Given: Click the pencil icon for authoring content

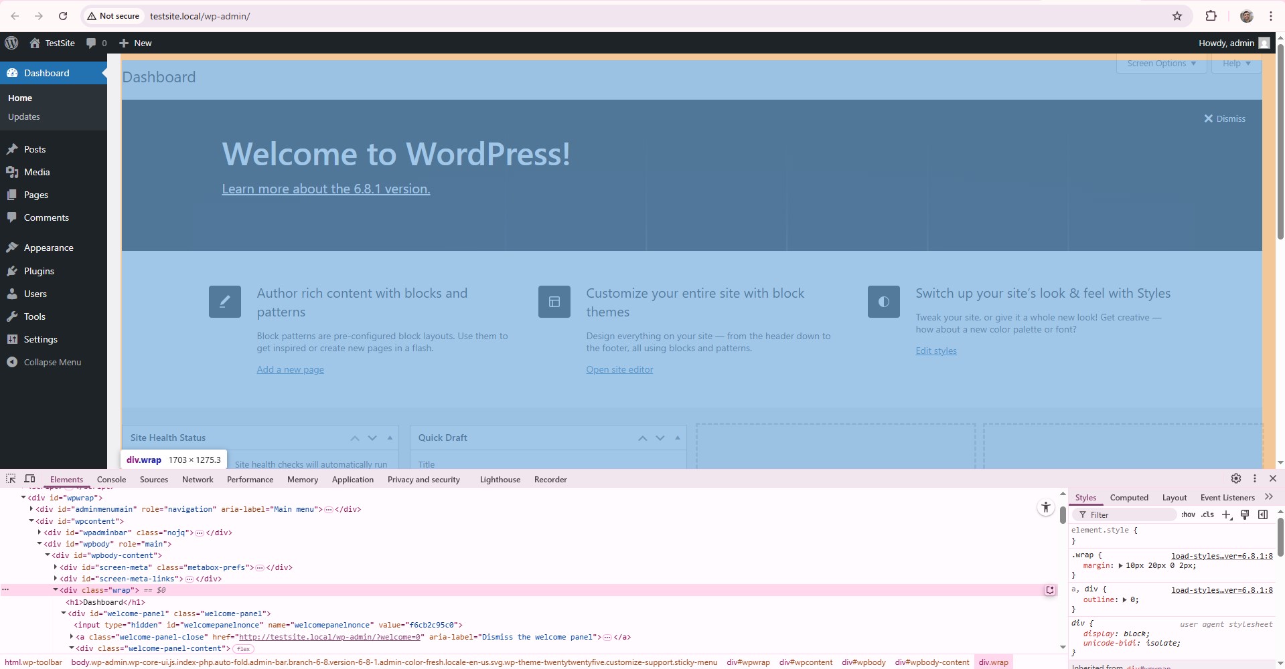Looking at the screenshot, I should 225,302.
